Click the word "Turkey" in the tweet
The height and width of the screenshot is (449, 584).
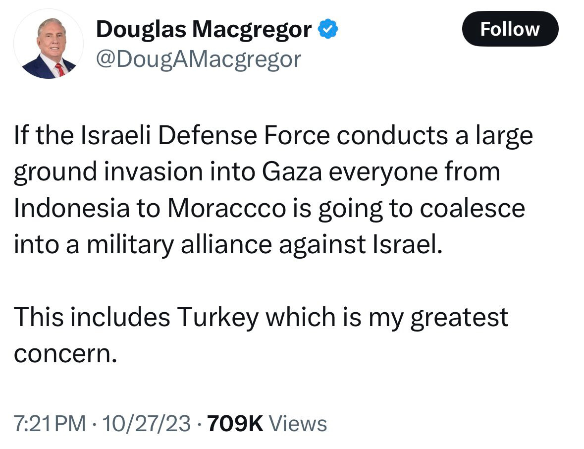[x=218, y=317]
